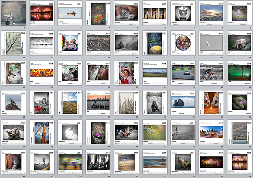Select slide 41 colored motorbike on grey street
This screenshot has height=178, width=253.
[126, 133]
